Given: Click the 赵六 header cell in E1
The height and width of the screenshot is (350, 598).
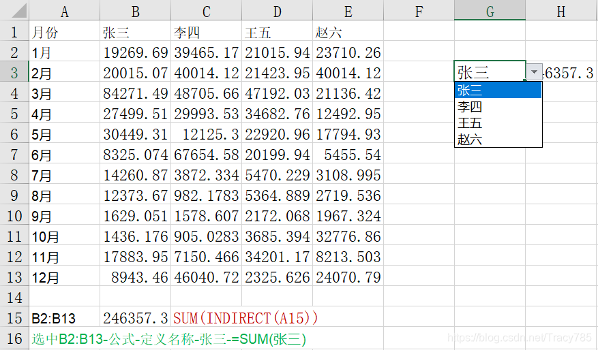Looking at the screenshot, I should click(348, 31).
